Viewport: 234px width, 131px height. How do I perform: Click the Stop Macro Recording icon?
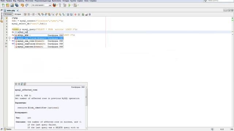tap(79, 15)
